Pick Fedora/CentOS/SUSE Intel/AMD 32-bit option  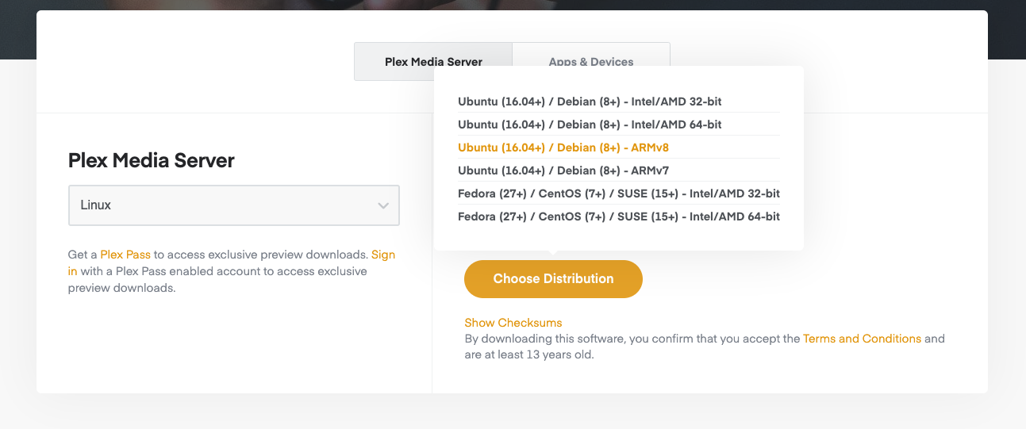click(x=618, y=193)
